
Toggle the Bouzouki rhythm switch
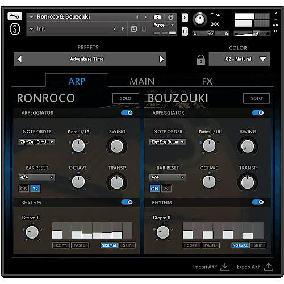258,202
